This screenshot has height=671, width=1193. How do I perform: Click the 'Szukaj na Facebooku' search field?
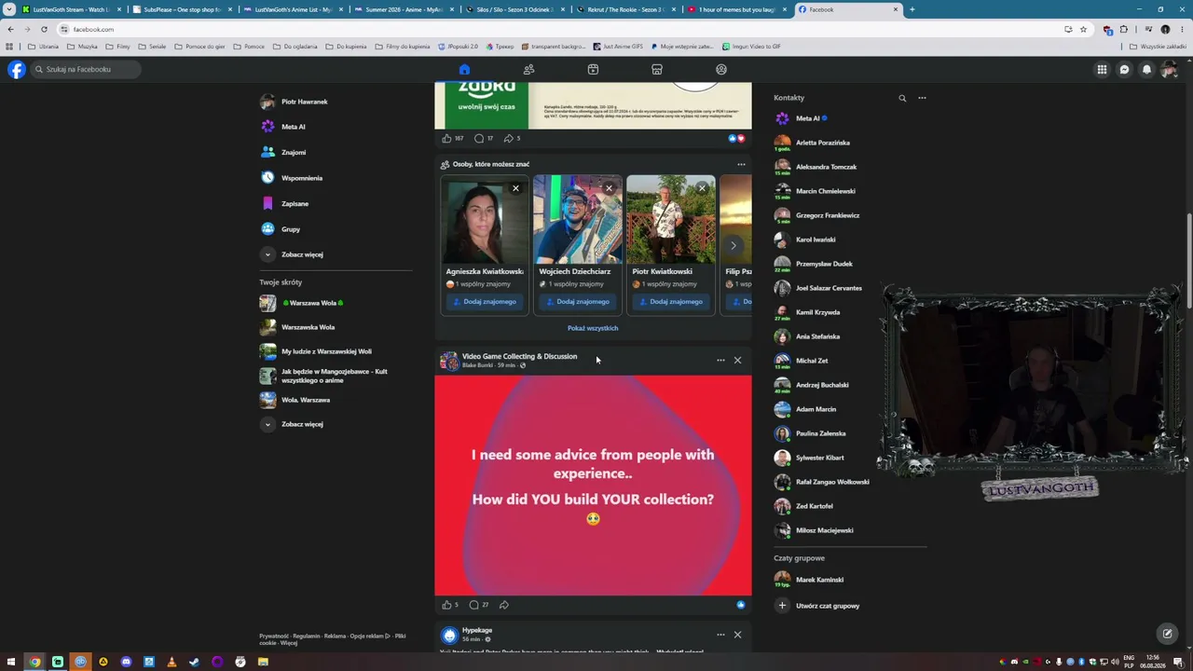pyautogui.click(x=86, y=69)
